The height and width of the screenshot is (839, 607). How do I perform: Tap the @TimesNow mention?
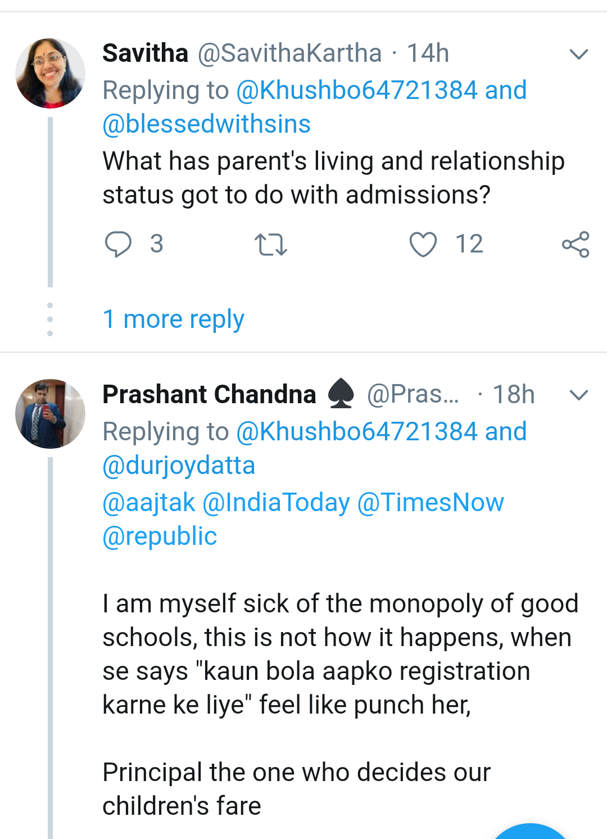(x=431, y=503)
